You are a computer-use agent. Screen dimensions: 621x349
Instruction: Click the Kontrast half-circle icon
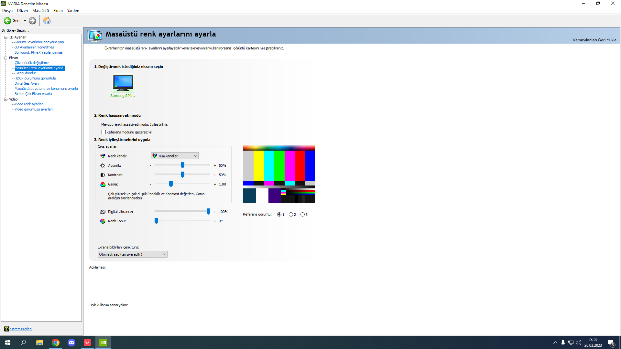103,175
